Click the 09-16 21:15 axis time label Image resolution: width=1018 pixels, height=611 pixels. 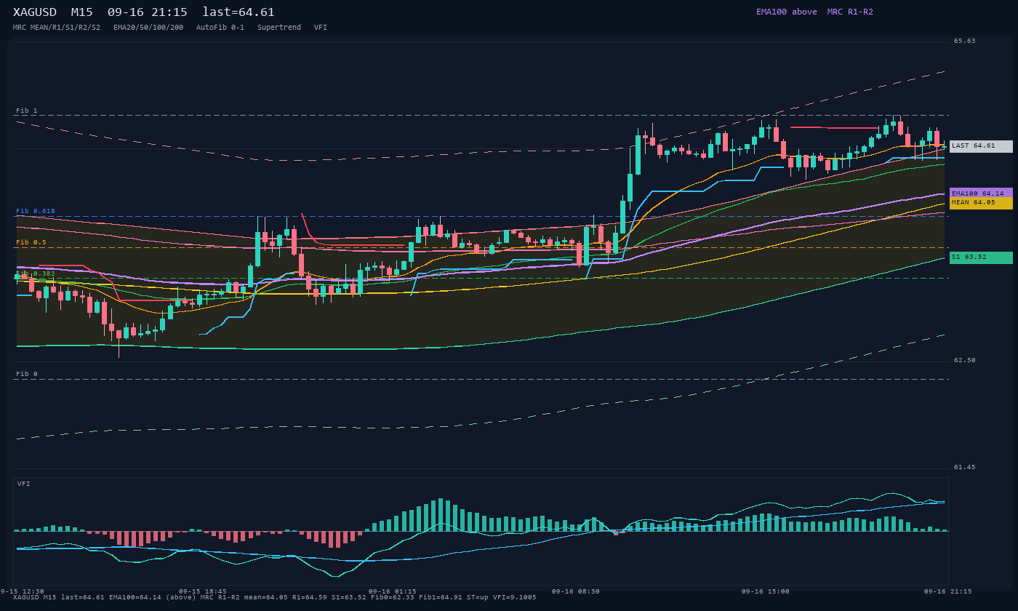click(948, 591)
